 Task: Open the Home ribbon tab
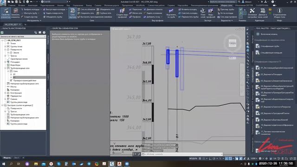(12, 6)
